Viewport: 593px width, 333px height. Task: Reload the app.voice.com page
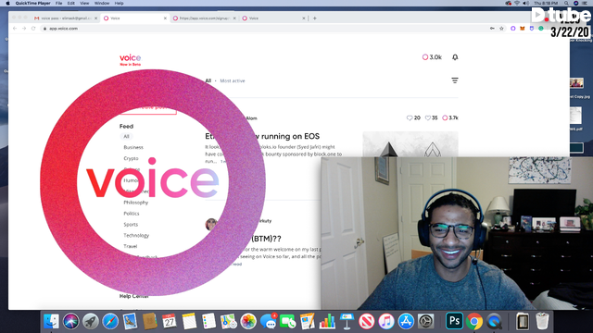33,29
